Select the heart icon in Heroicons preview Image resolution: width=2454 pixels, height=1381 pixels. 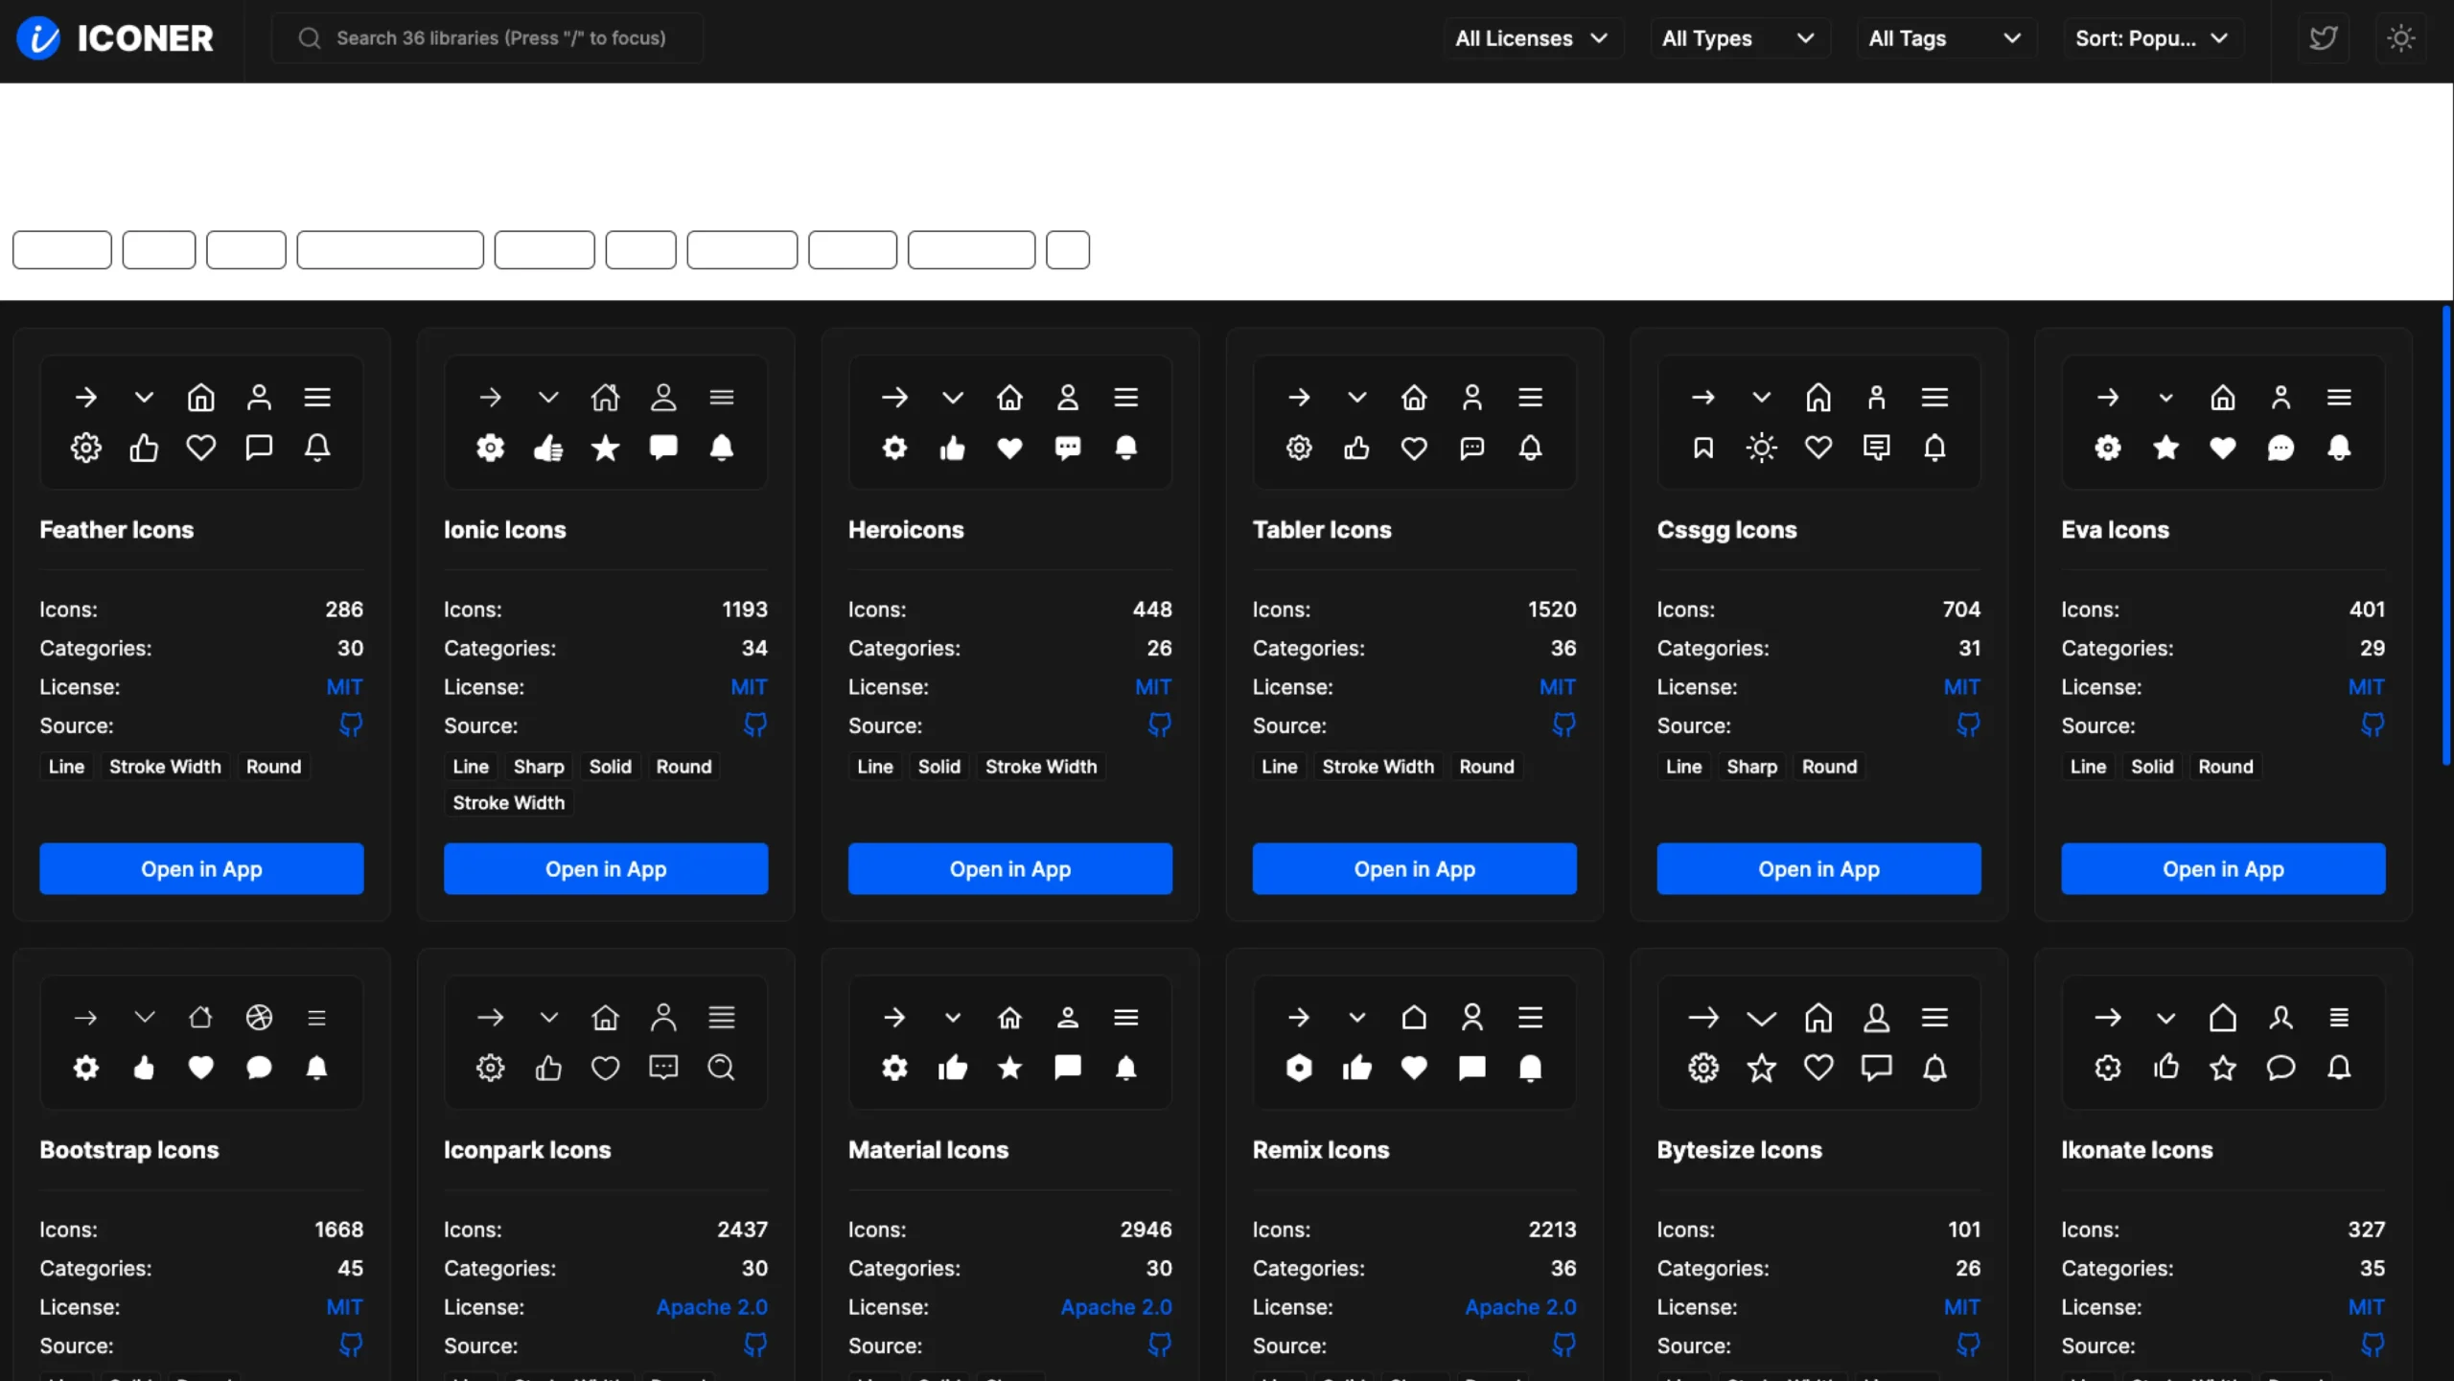1009,448
